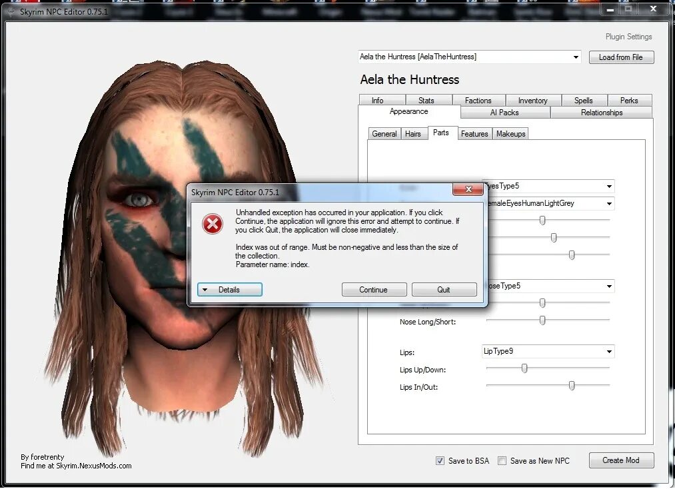The image size is (675, 489).
Task: Click the Create Mod button
Action: 621,460
